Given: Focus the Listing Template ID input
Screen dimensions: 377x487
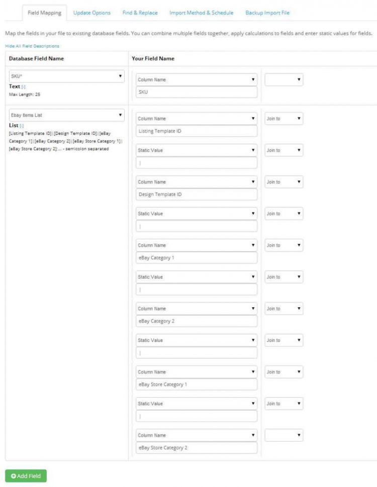Looking at the screenshot, I should tap(197, 131).
